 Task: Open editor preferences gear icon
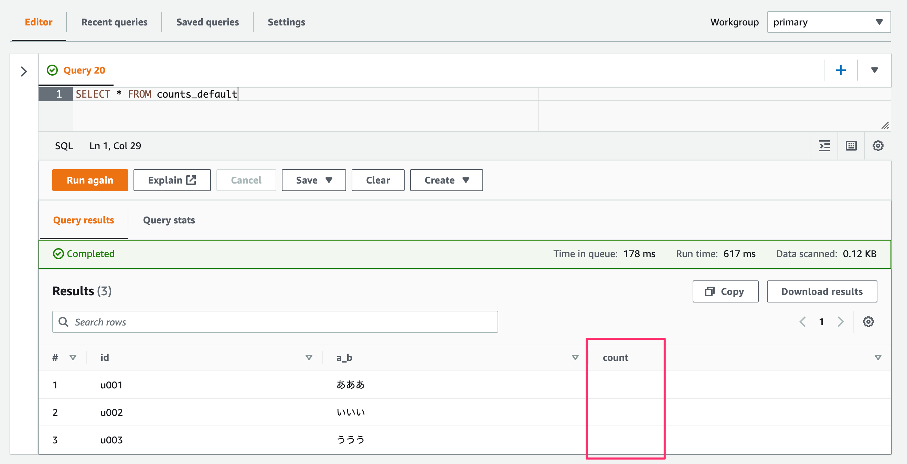[x=878, y=146]
